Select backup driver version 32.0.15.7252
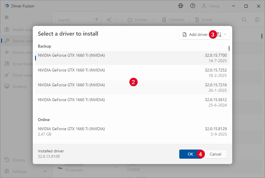The width and height of the screenshot is (265, 178). (x=132, y=73)
